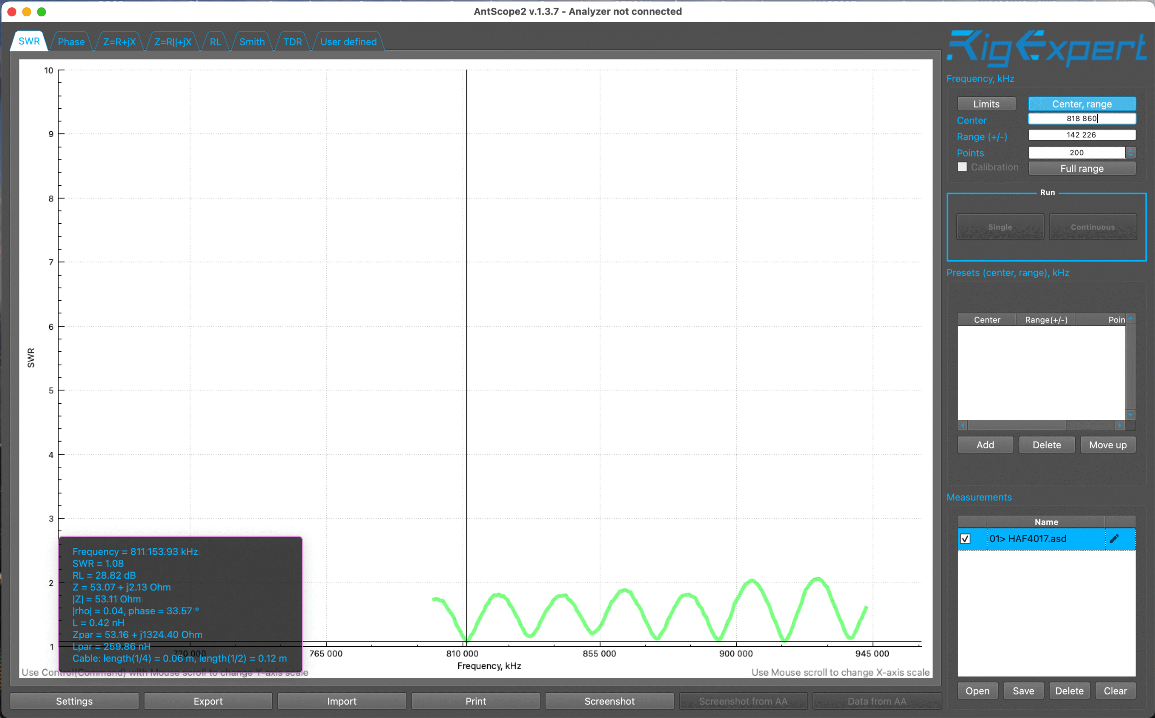
Task: Show the Smith chart tab
Action: click(x=252, y=42)
